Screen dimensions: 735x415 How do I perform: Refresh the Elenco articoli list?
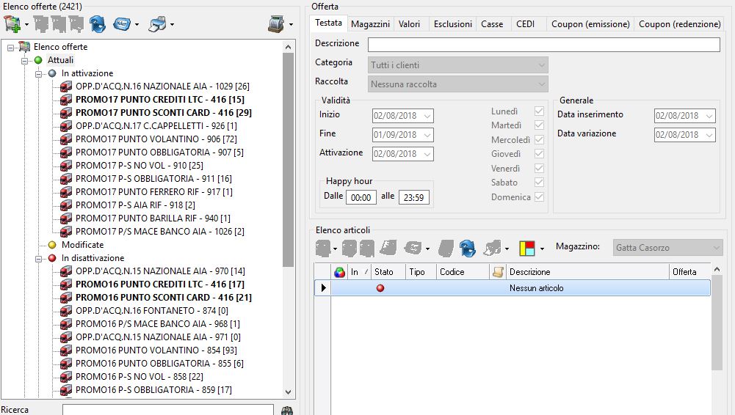(467, 248)
